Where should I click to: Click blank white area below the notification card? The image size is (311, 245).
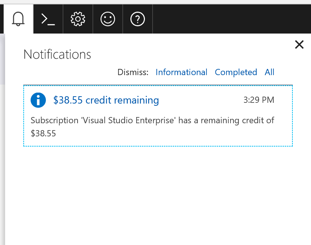[157, 193]
